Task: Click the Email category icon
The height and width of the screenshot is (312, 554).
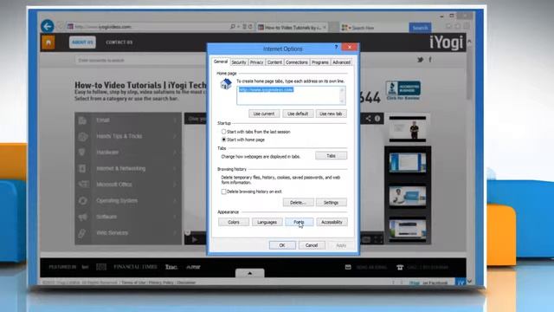Action: (82, 120)
